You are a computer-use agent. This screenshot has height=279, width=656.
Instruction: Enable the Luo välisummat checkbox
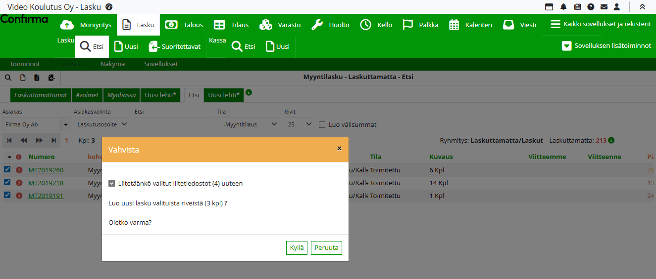pos(322,124)
